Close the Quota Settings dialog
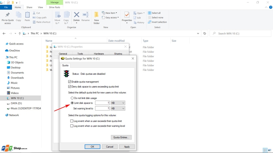 (133, 58)
